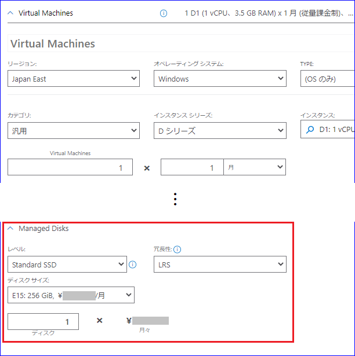Image resolution: width=355 pixels, height=356 pixels.
Task: Click the ディスク count input field
Action: coord(44,322)
